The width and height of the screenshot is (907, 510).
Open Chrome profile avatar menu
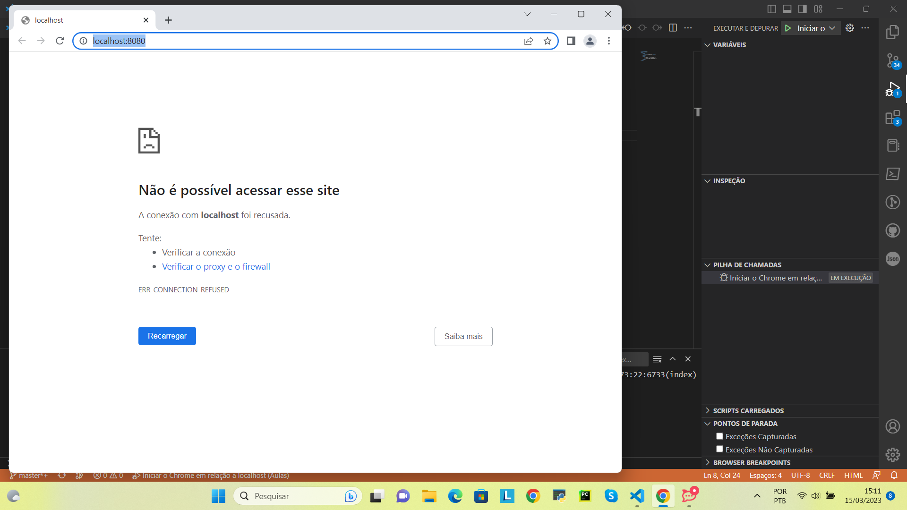pyautogui.click(x=590, y=41)
